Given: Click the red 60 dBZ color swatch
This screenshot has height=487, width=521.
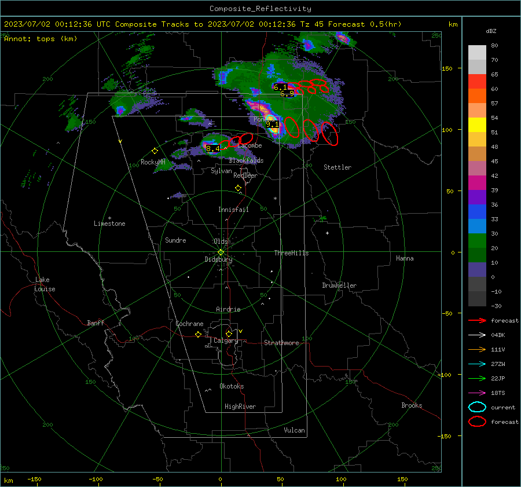Looking at the screenshot, I should (477, 82).
